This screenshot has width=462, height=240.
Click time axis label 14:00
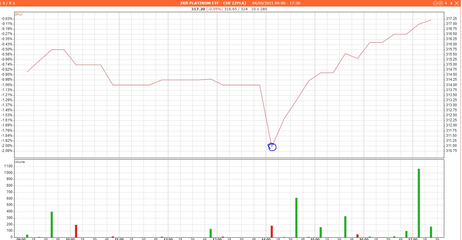point(266,239)
